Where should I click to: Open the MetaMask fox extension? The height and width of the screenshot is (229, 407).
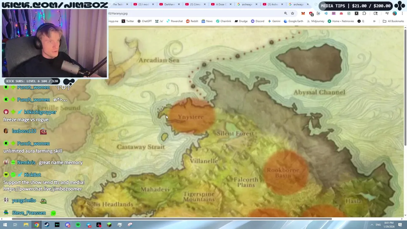(303, 13)
